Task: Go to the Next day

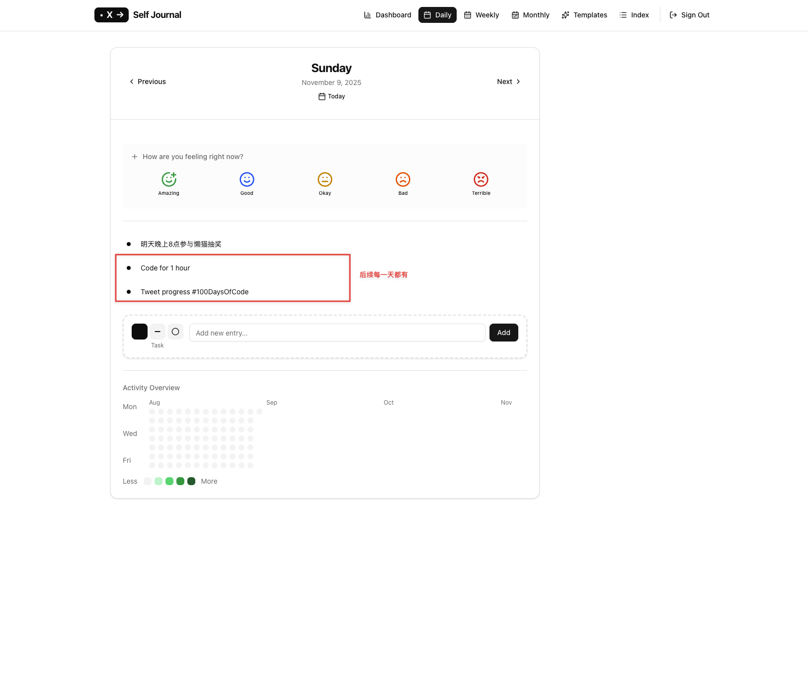Action: (509, 82)
